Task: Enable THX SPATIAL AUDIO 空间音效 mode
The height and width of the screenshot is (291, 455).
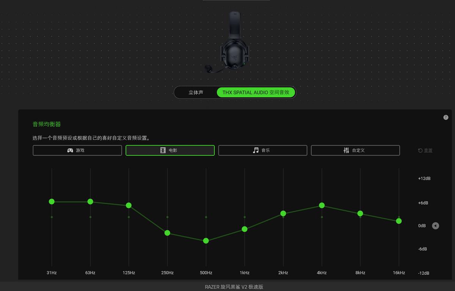Action: [256, 92]
